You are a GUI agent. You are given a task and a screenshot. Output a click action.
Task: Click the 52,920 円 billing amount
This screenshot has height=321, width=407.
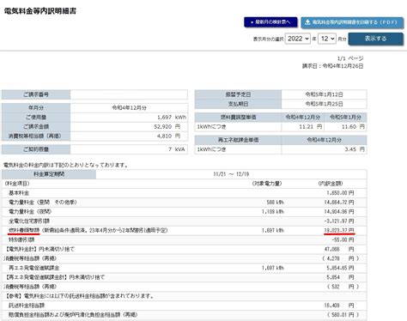pos(167,126)
